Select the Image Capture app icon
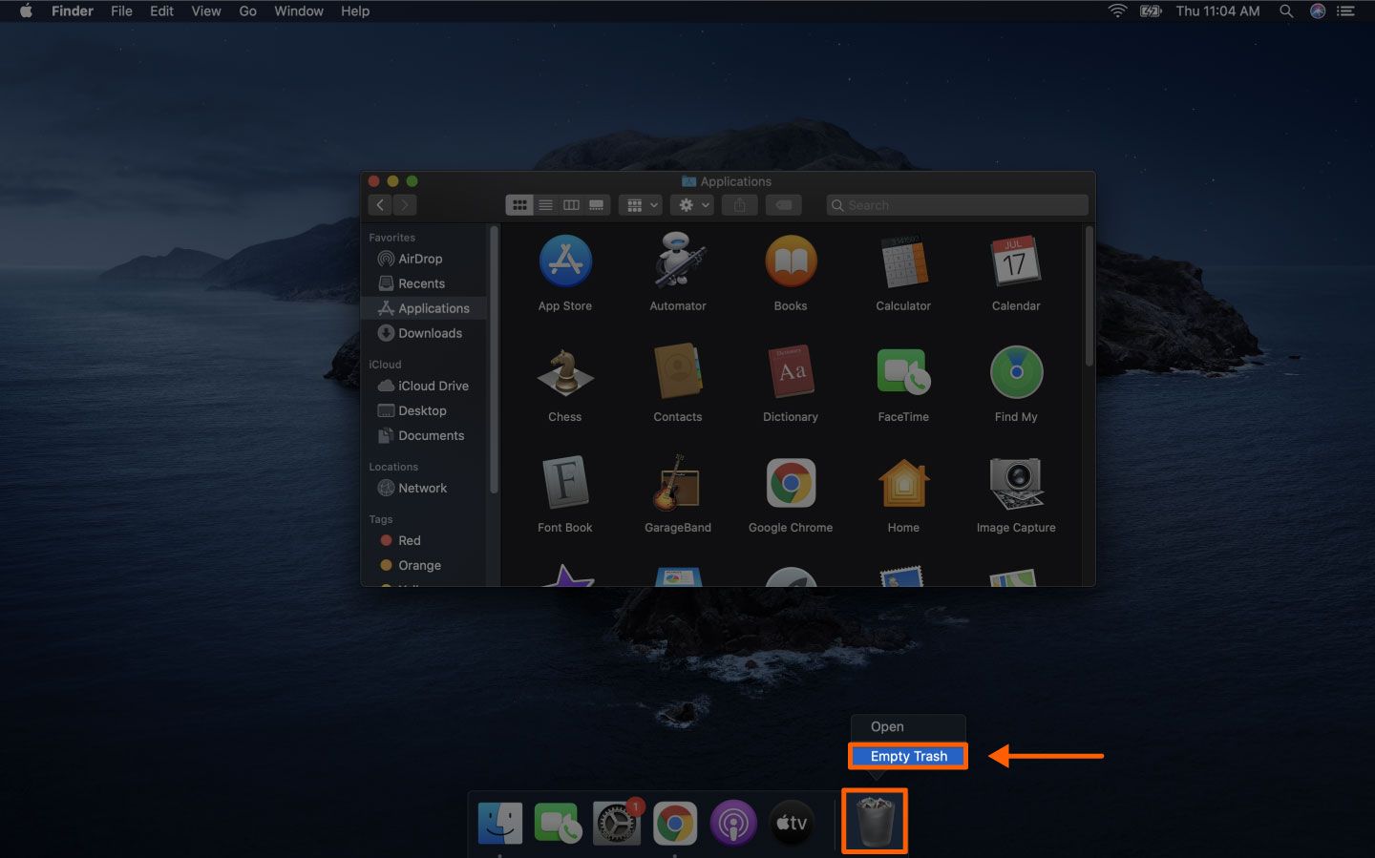The width and height of the screenshot is (1375, 858). point(1016,483)
